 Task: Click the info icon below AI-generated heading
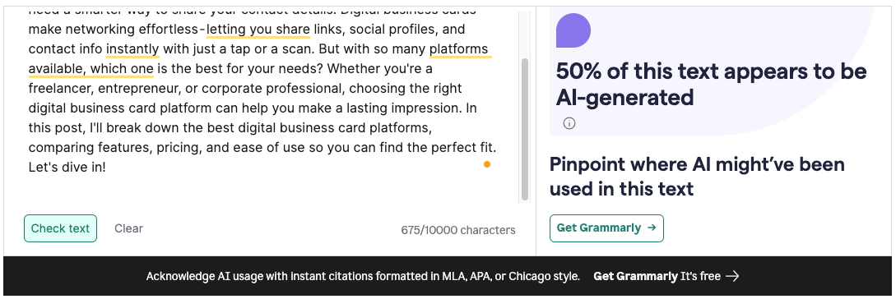(x=569, y=123)
